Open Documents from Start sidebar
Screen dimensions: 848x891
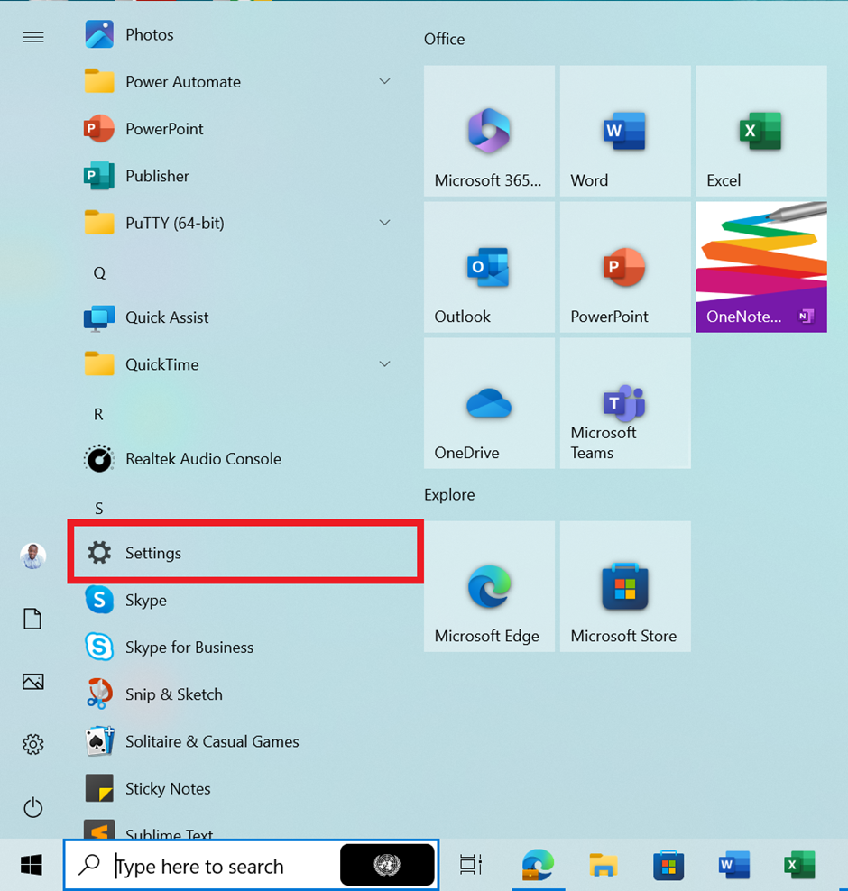click(32, 619)
